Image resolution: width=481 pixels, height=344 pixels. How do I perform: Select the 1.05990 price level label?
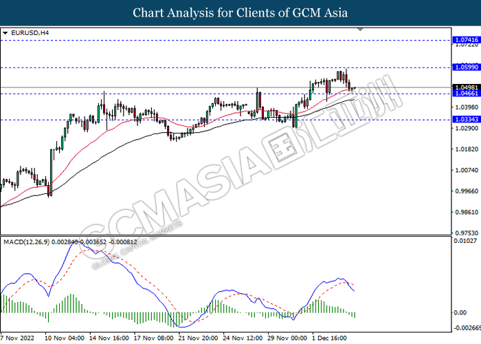click(x=467, y=67)
